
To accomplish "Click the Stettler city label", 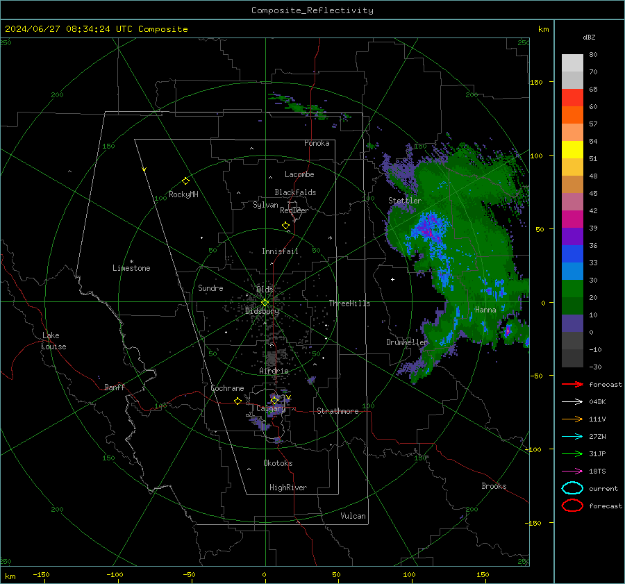I will (x=405, y=201).
